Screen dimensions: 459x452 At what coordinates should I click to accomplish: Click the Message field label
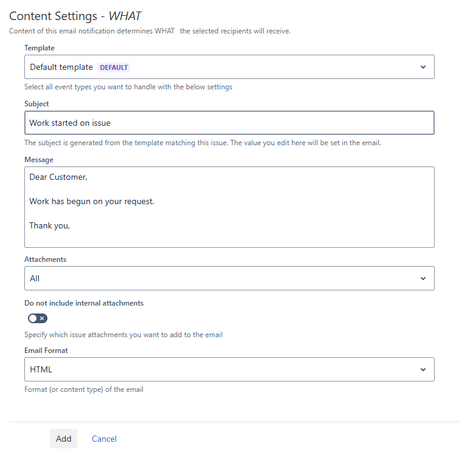click(x=39, y=160)
